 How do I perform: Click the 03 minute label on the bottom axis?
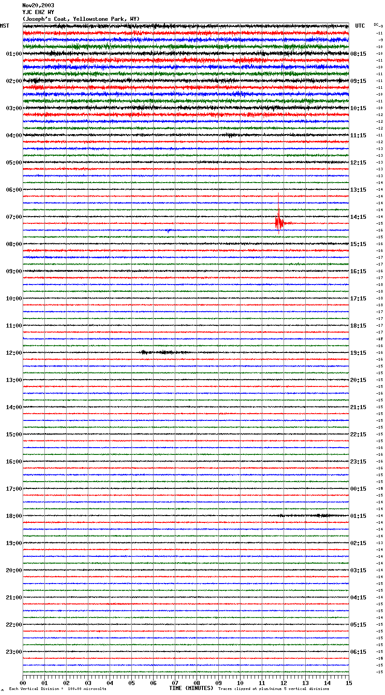(88, 683)
